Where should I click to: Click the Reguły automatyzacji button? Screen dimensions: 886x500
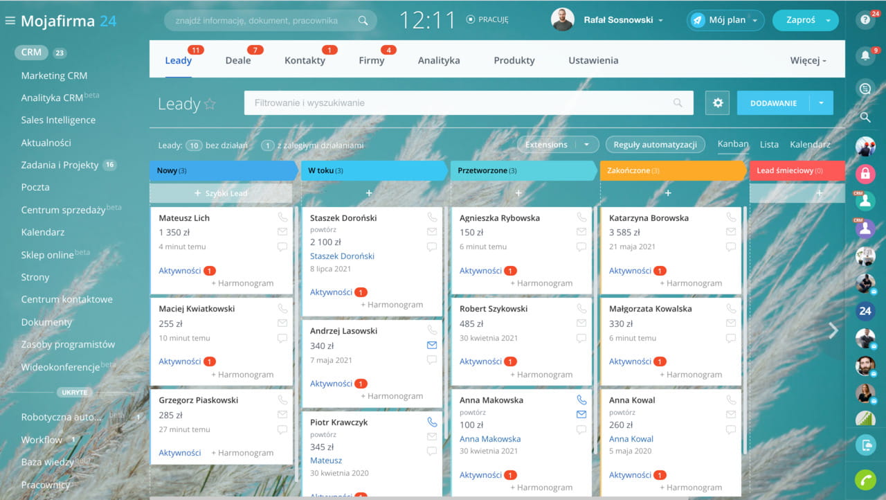655,145
